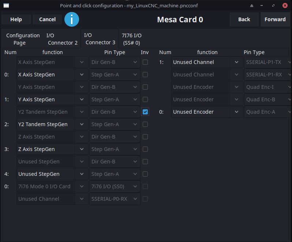This screenshot has width=292, height=242.
Task: Open Z Axis StepGen function dropdown for num 3
Action: point(52,149)
